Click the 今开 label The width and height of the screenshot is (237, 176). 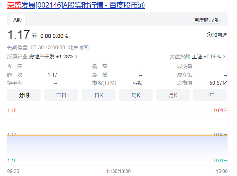tap(15, 67)
